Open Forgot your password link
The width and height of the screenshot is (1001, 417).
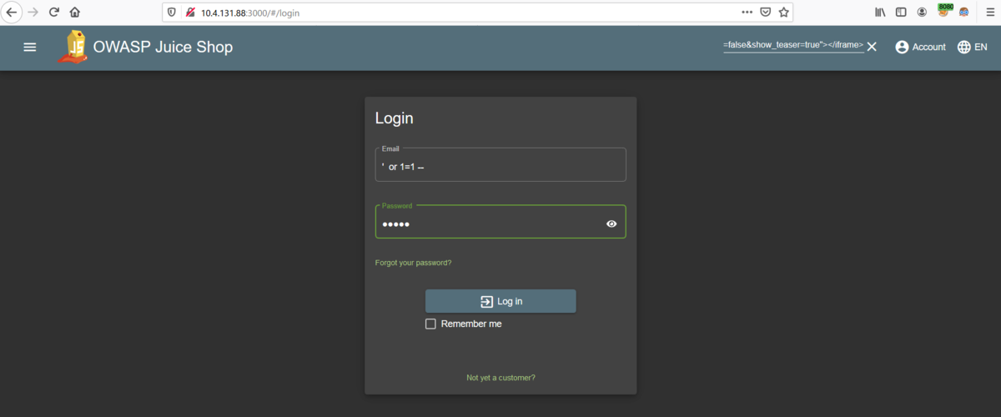[x=413, y=263]
